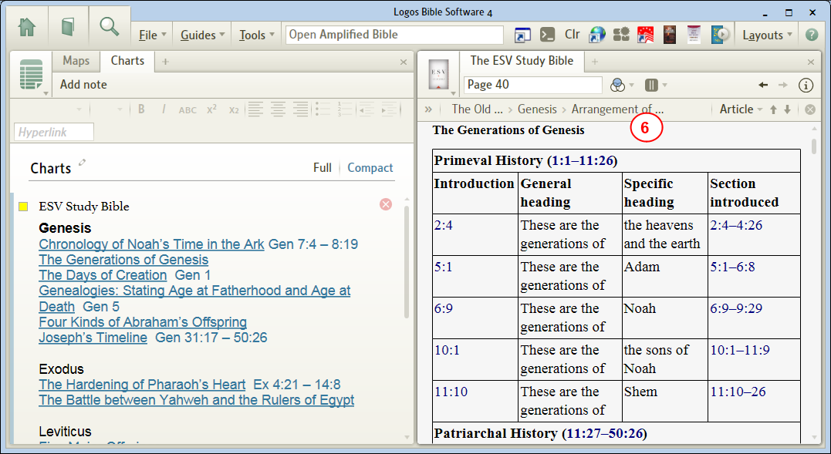Click the red flag shortcut icon
The height and width of the screenshot is (454, 831).
pyautogui.click(x=645, y=35)
